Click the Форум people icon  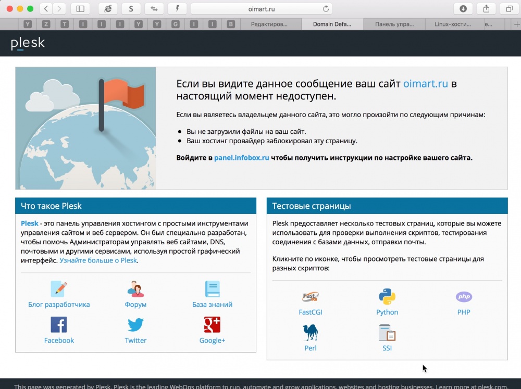pyautogui.click(x=135, y=288)
